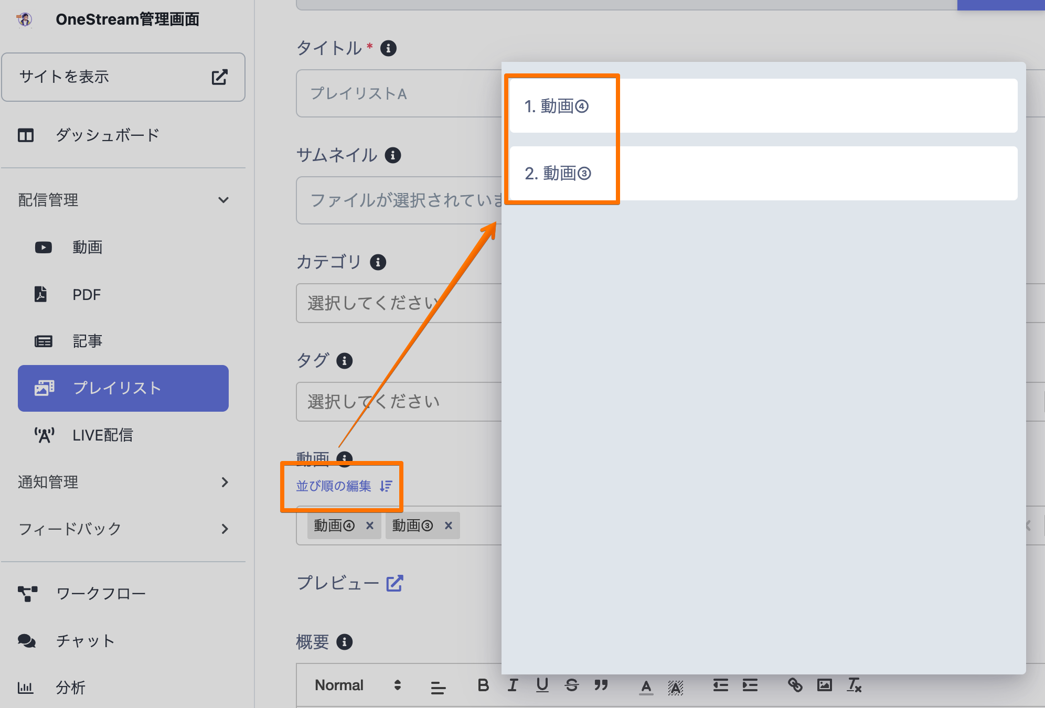
Task: Collapse the 配信管理 sidebar section
Action: pos(223,200)
